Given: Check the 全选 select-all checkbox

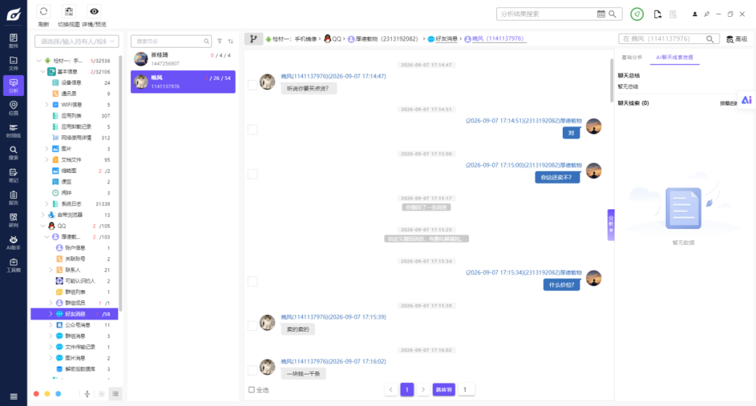Looking at the screenshot, I should [x=251, y=390].
